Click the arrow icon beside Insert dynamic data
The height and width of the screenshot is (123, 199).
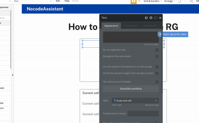160,34
